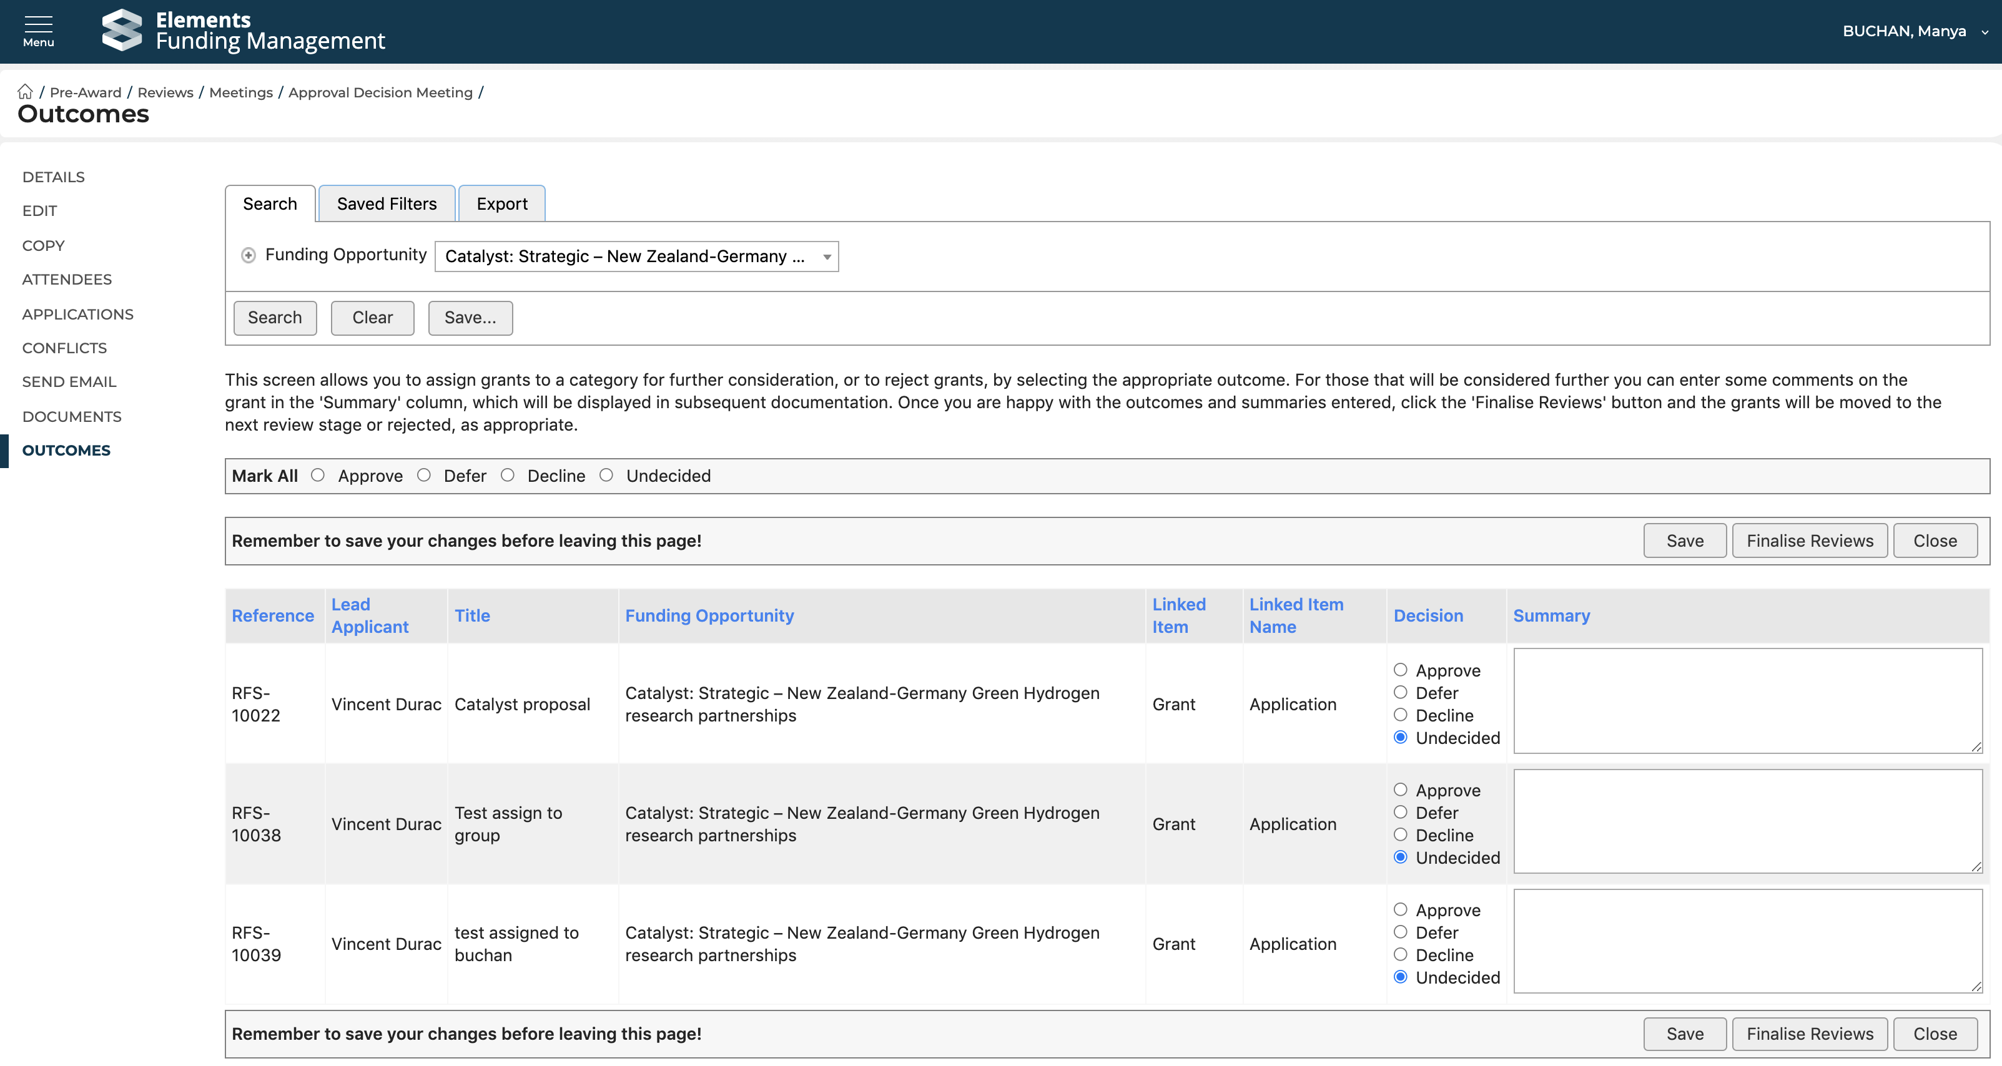Select Approve in Mark All row

point(318,475)
